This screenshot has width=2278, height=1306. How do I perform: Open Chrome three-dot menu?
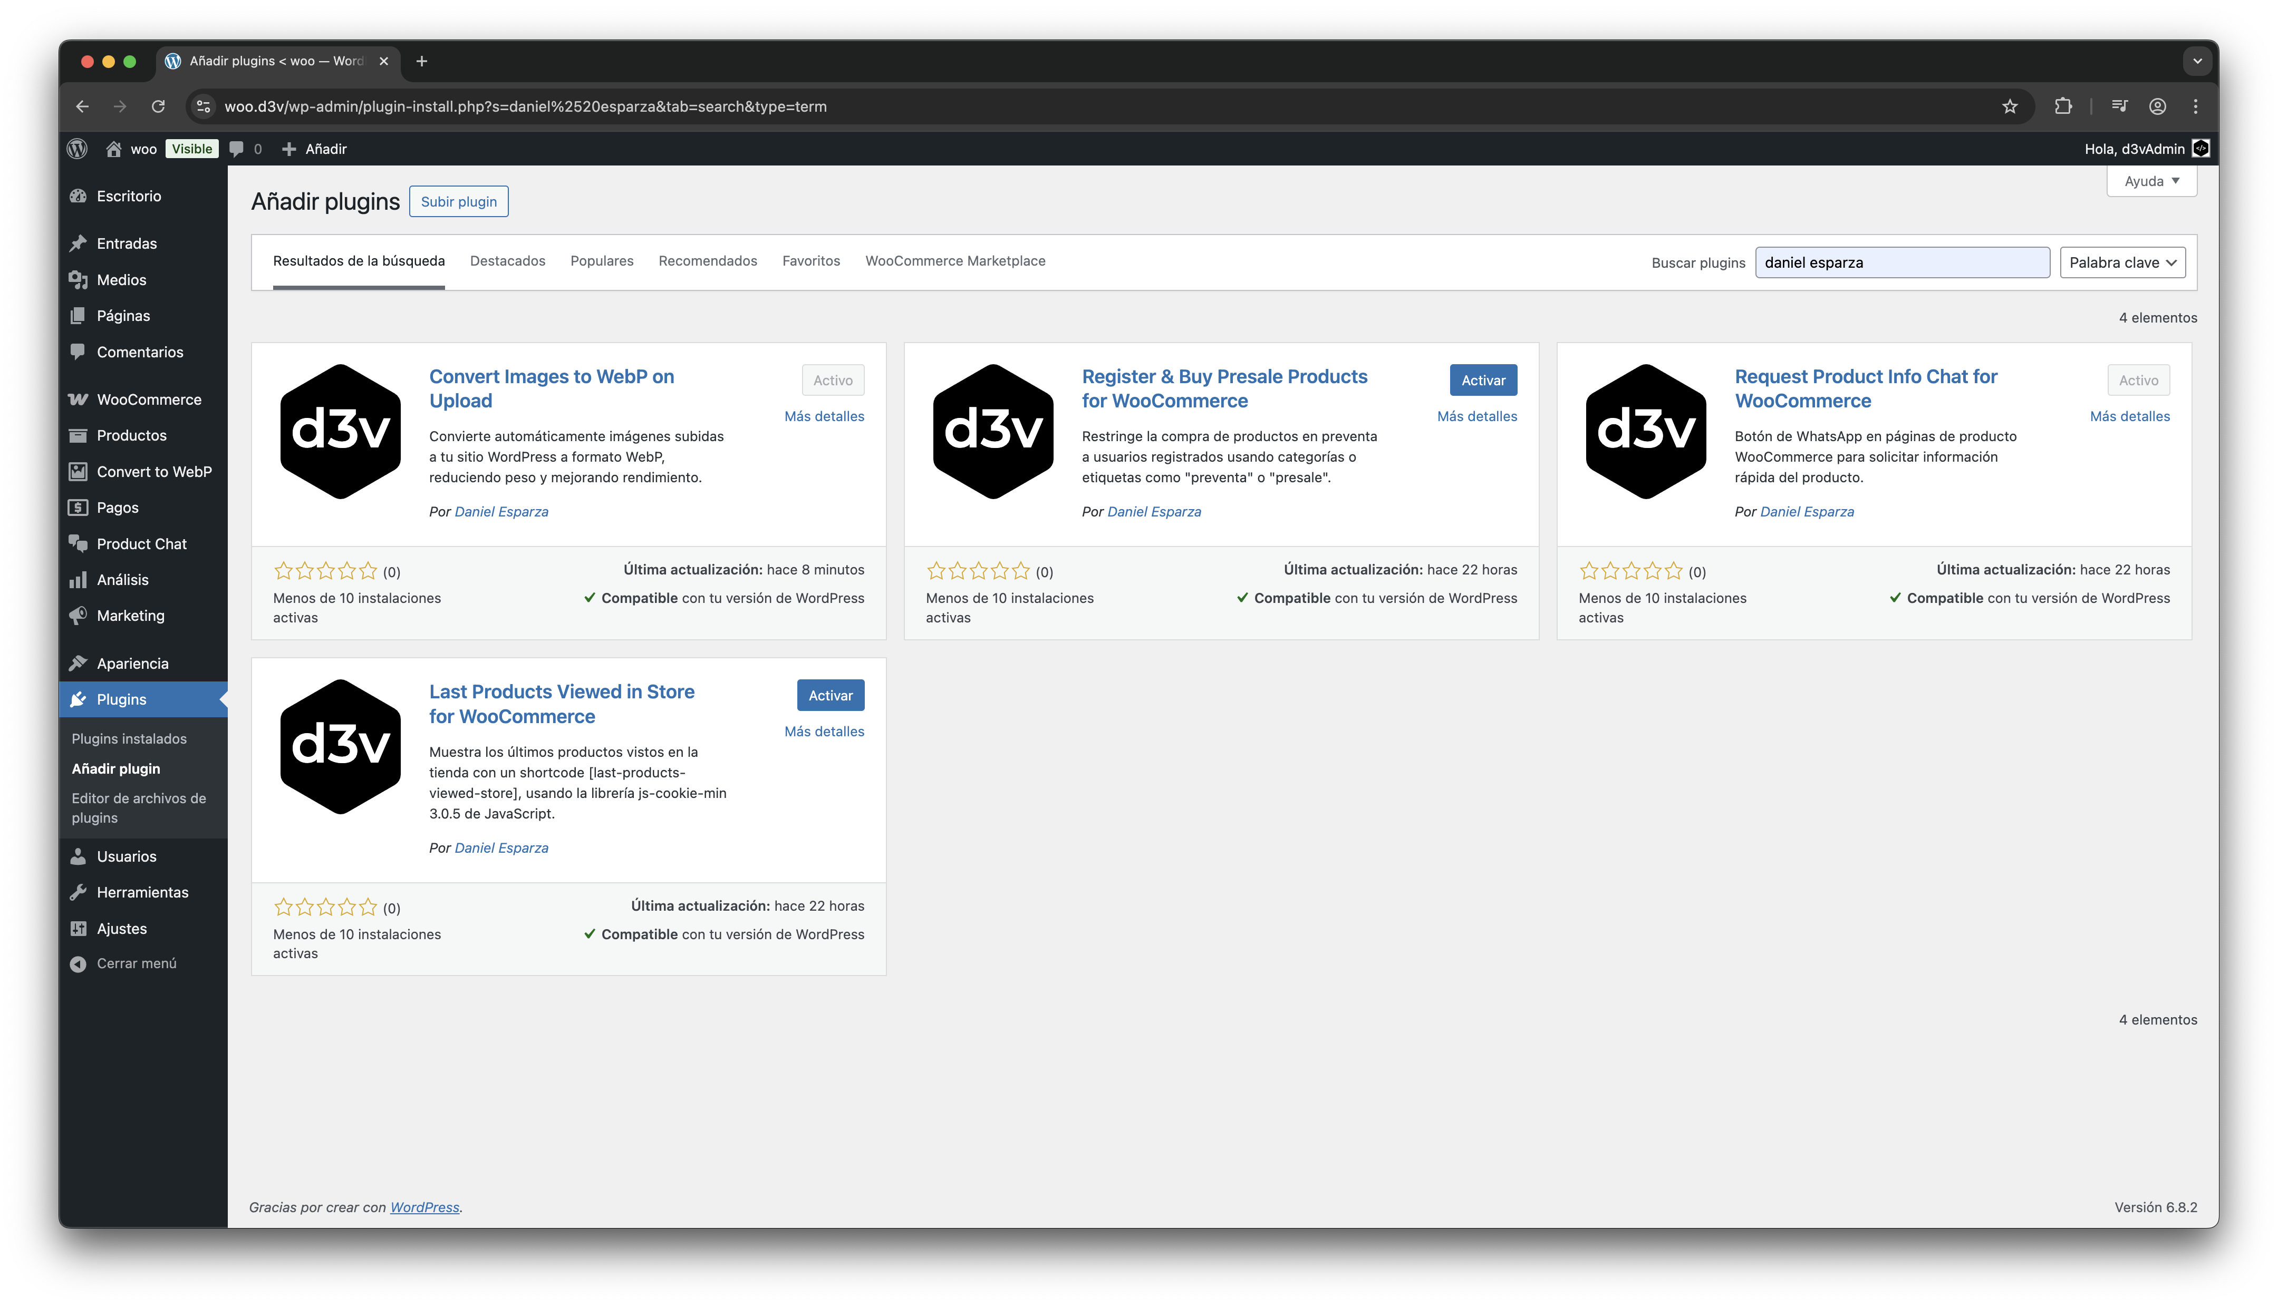click(2195, 107)
